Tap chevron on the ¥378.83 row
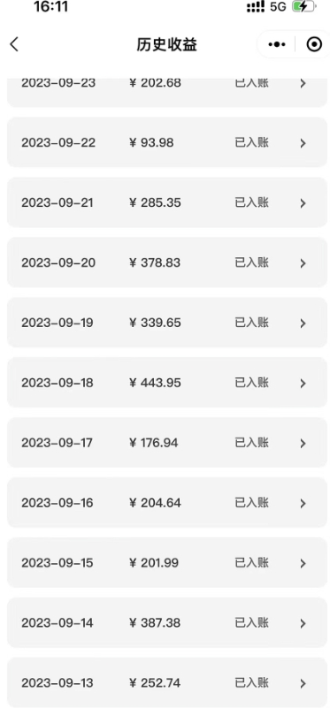Screen dimensions: 330x708 (x=303, y=263)
